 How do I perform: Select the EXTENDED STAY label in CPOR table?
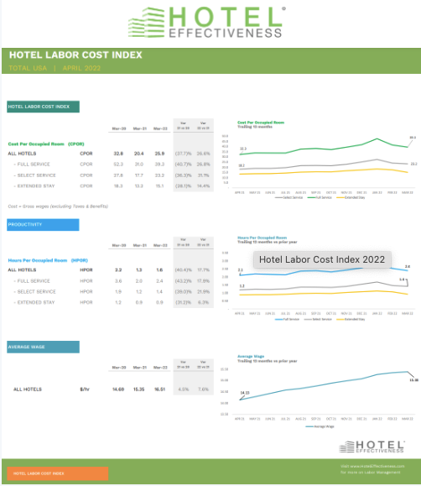[x=36, y=186]
